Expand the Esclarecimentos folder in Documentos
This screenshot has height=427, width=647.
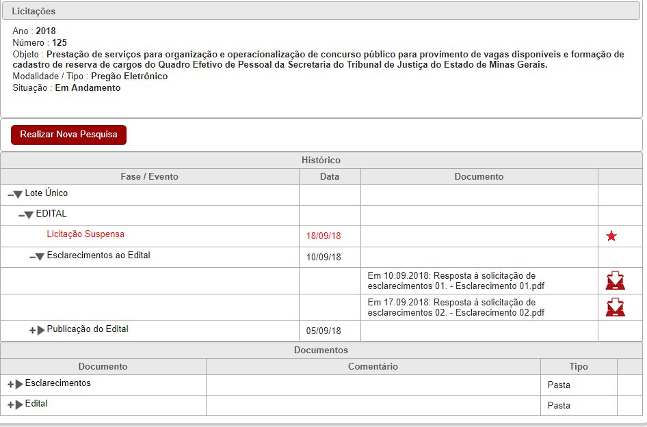(x=15, y=385)
